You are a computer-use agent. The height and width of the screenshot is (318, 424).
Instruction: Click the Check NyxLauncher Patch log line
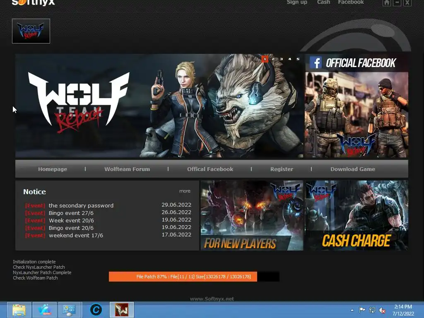tap(39, 267)
